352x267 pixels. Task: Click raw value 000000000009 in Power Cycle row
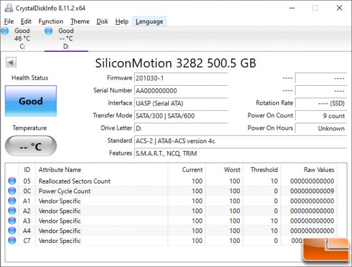point(312,191)
